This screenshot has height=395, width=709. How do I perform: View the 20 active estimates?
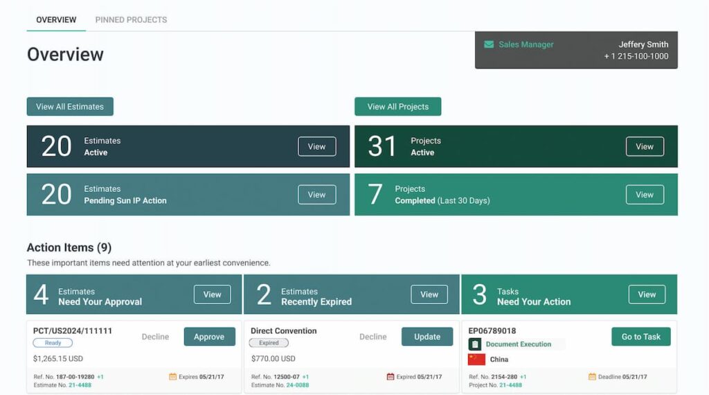pos(316,147)
